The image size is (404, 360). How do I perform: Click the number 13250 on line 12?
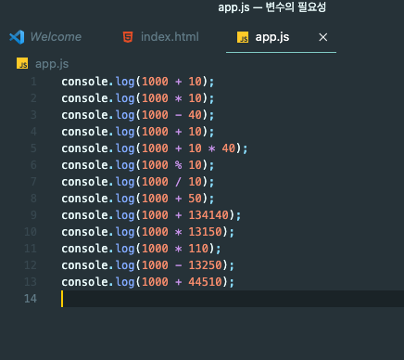pos(205,265)
